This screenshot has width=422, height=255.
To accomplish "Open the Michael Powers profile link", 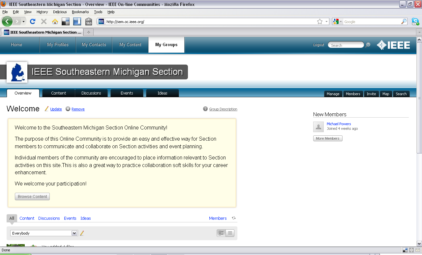I will pyautogui.click(x=339, y=124).
